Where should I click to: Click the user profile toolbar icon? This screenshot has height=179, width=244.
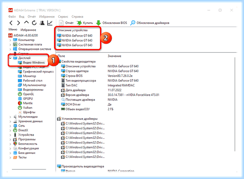pyautogui.click(x=42, y=23)
